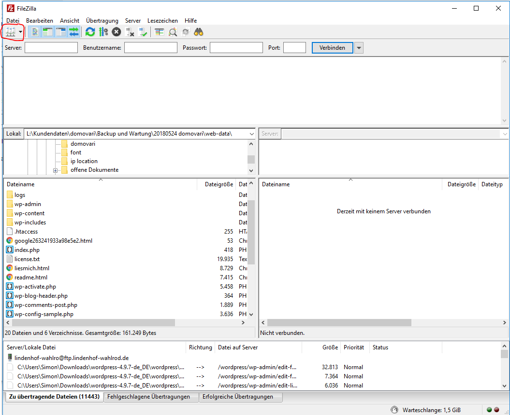Screen dimensions: 510x415
Task: Open the Lokal path dropdown list
Action: 251,134
